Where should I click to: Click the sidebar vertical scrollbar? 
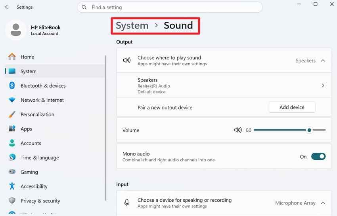point(105,128)
